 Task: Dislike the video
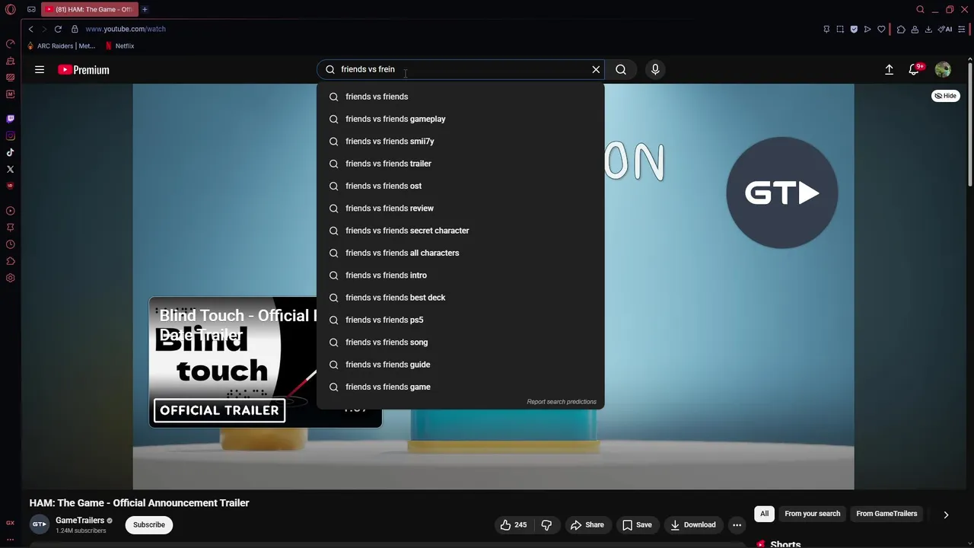coord(546,524)
